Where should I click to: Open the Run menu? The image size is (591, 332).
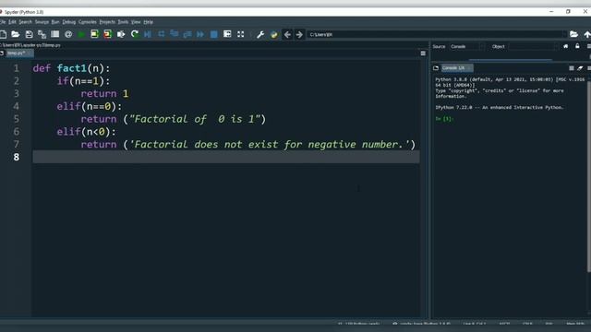click(55, 22)
